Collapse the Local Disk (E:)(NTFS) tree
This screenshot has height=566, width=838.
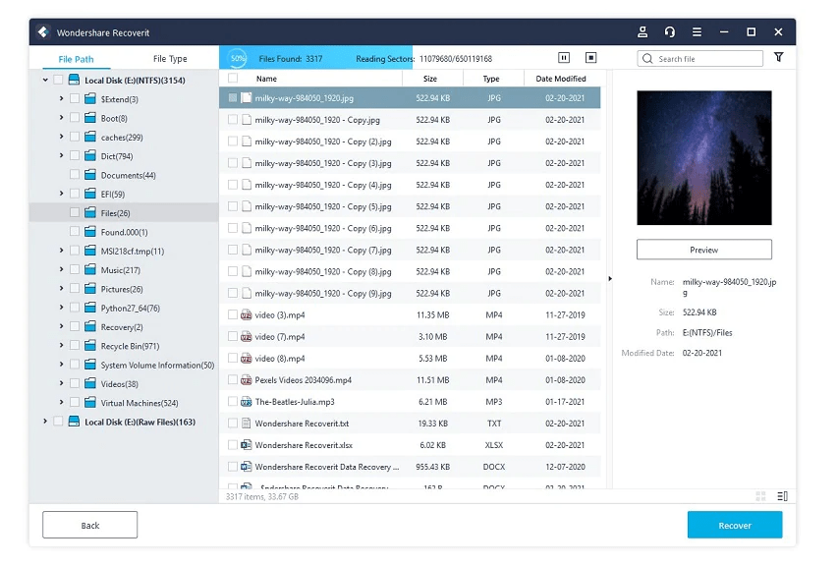(x=45, y=81)
